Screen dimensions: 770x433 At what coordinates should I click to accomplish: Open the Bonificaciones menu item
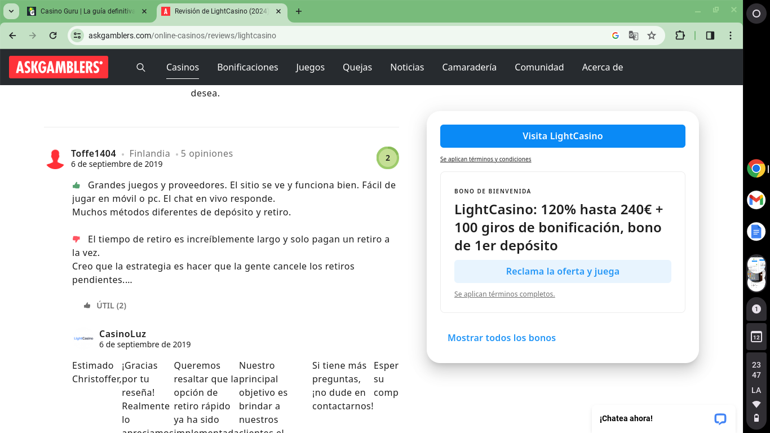pyautogui.click(x=247, y=67)
